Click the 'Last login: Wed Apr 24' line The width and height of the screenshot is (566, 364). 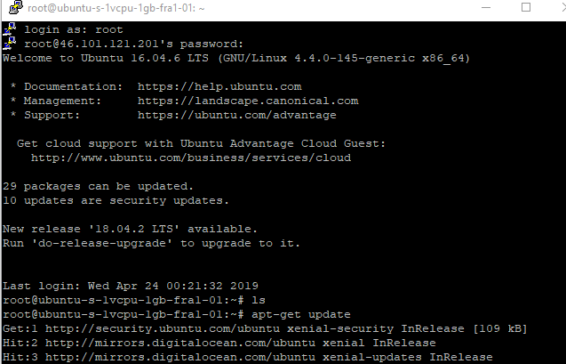(131, 286)
